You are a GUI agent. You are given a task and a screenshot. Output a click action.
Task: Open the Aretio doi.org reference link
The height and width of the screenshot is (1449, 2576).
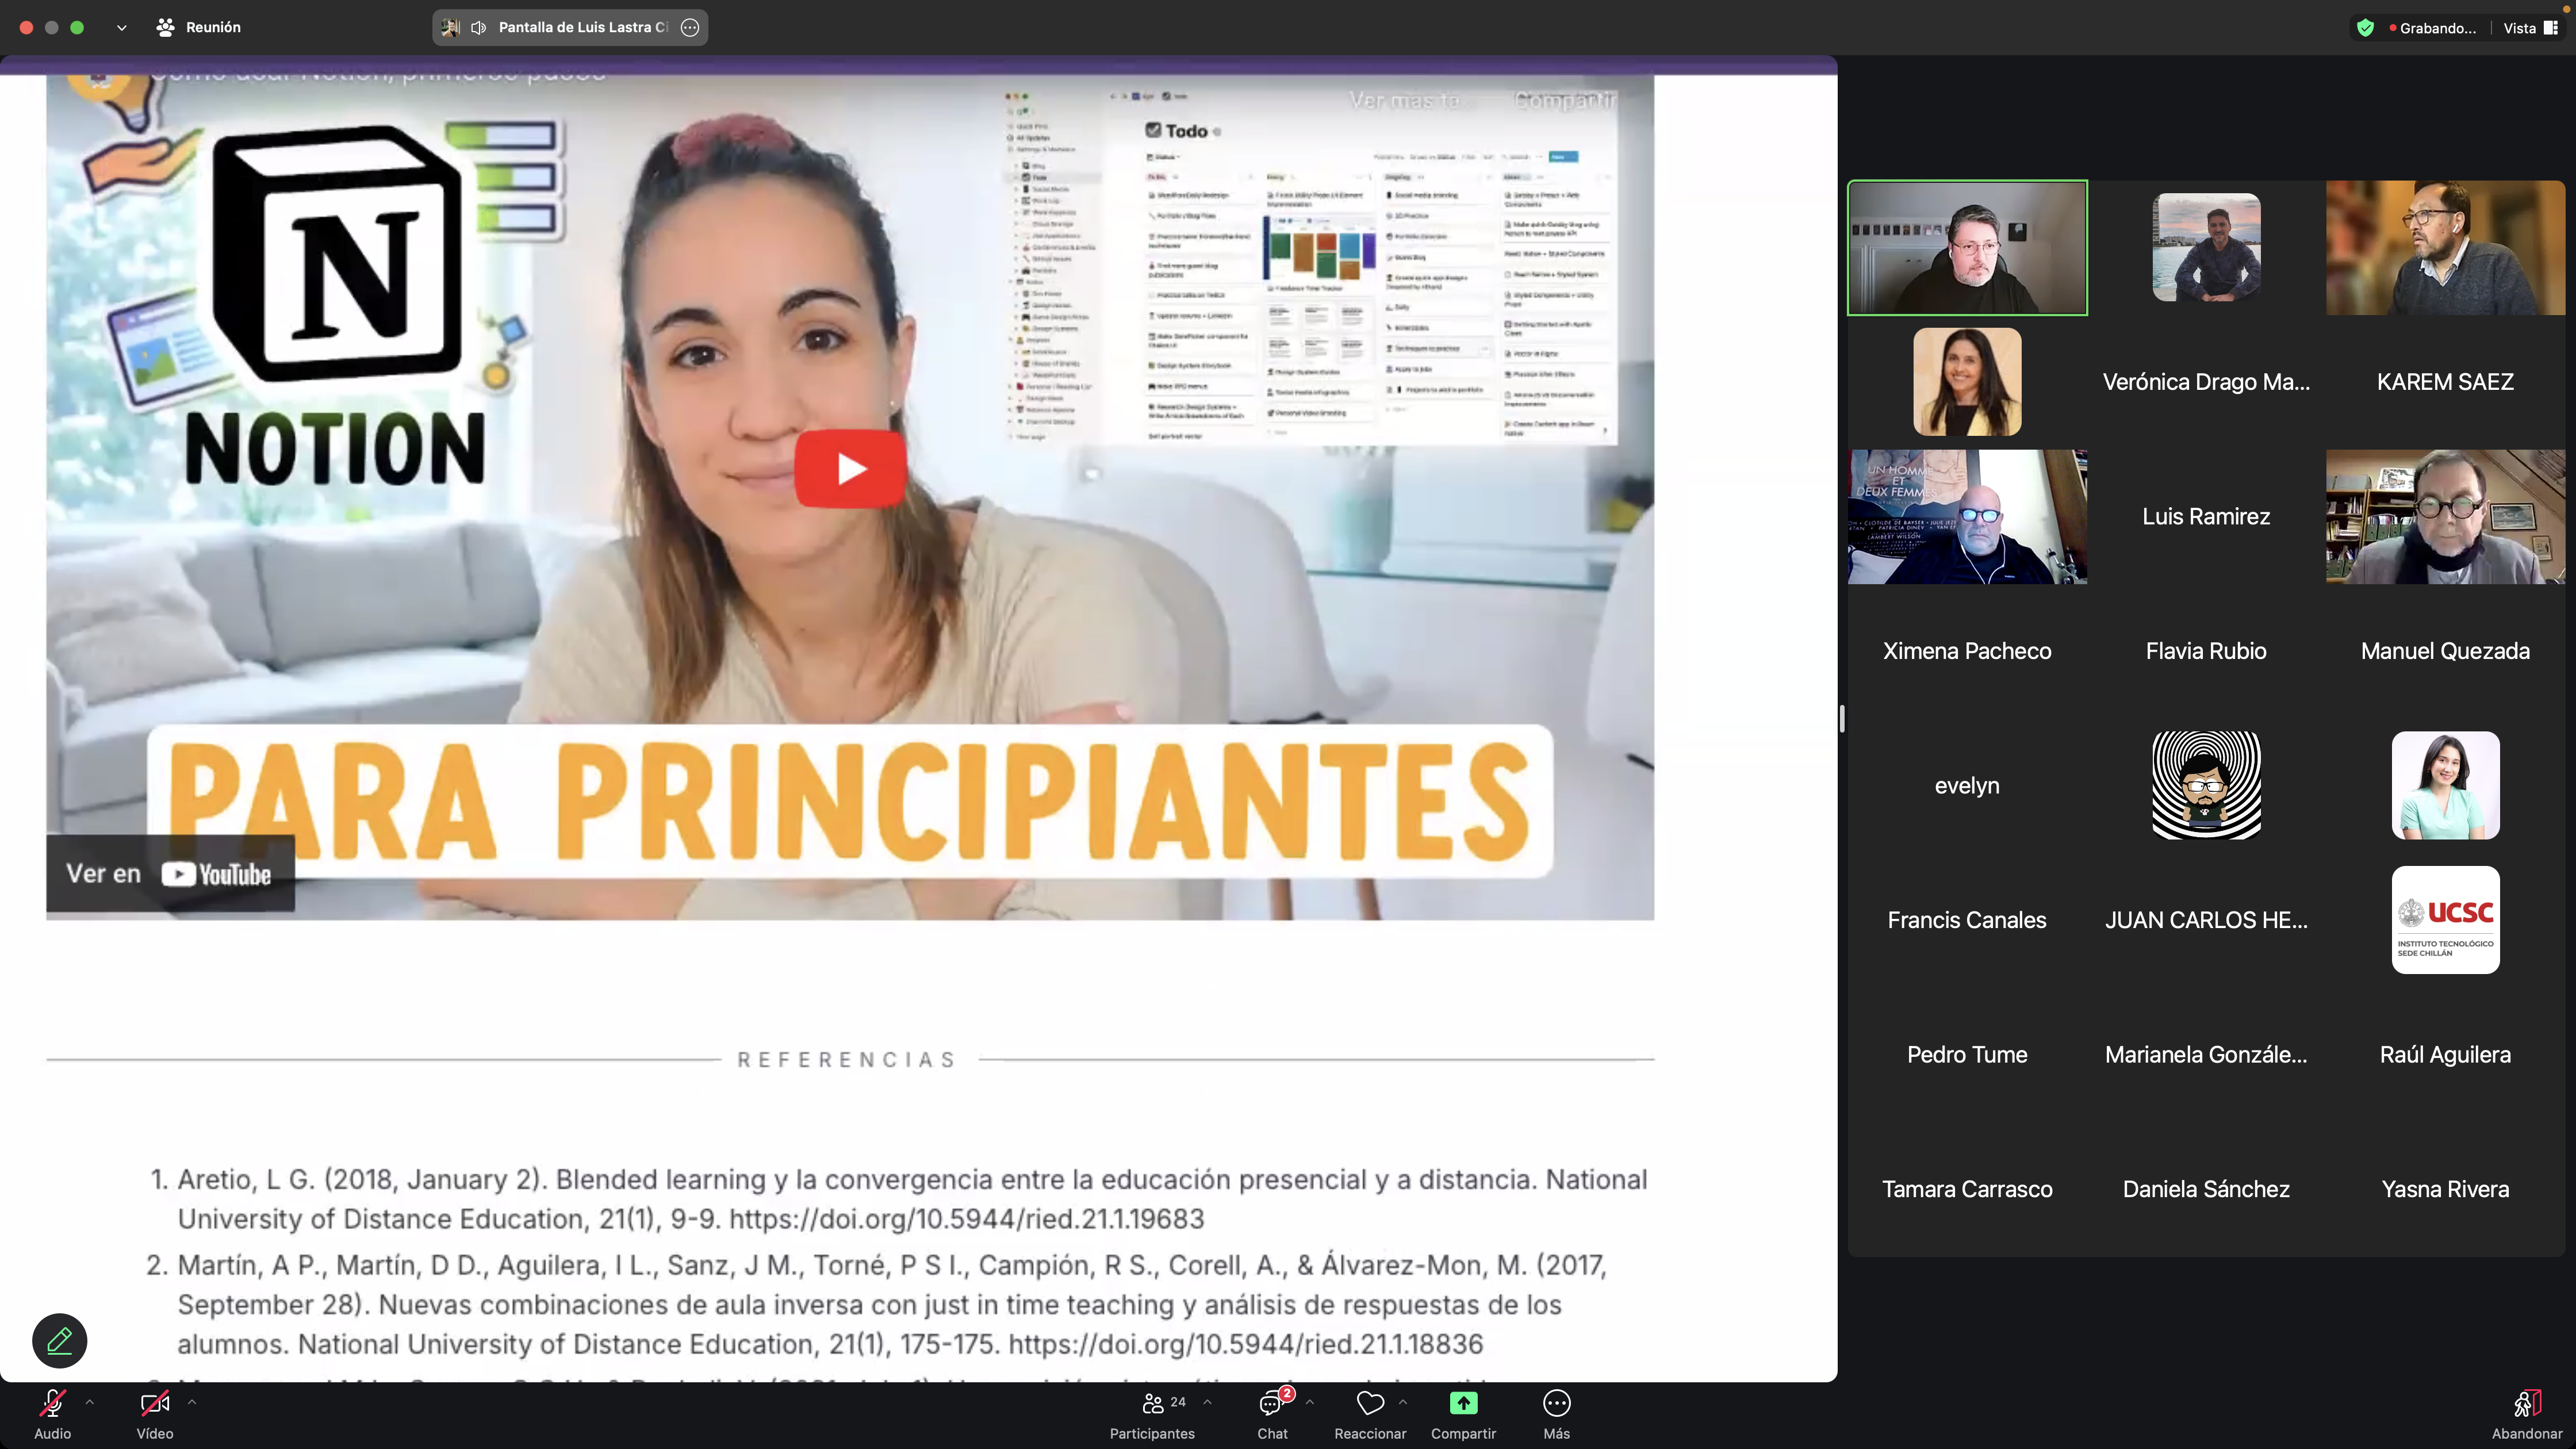(966, 1219)
